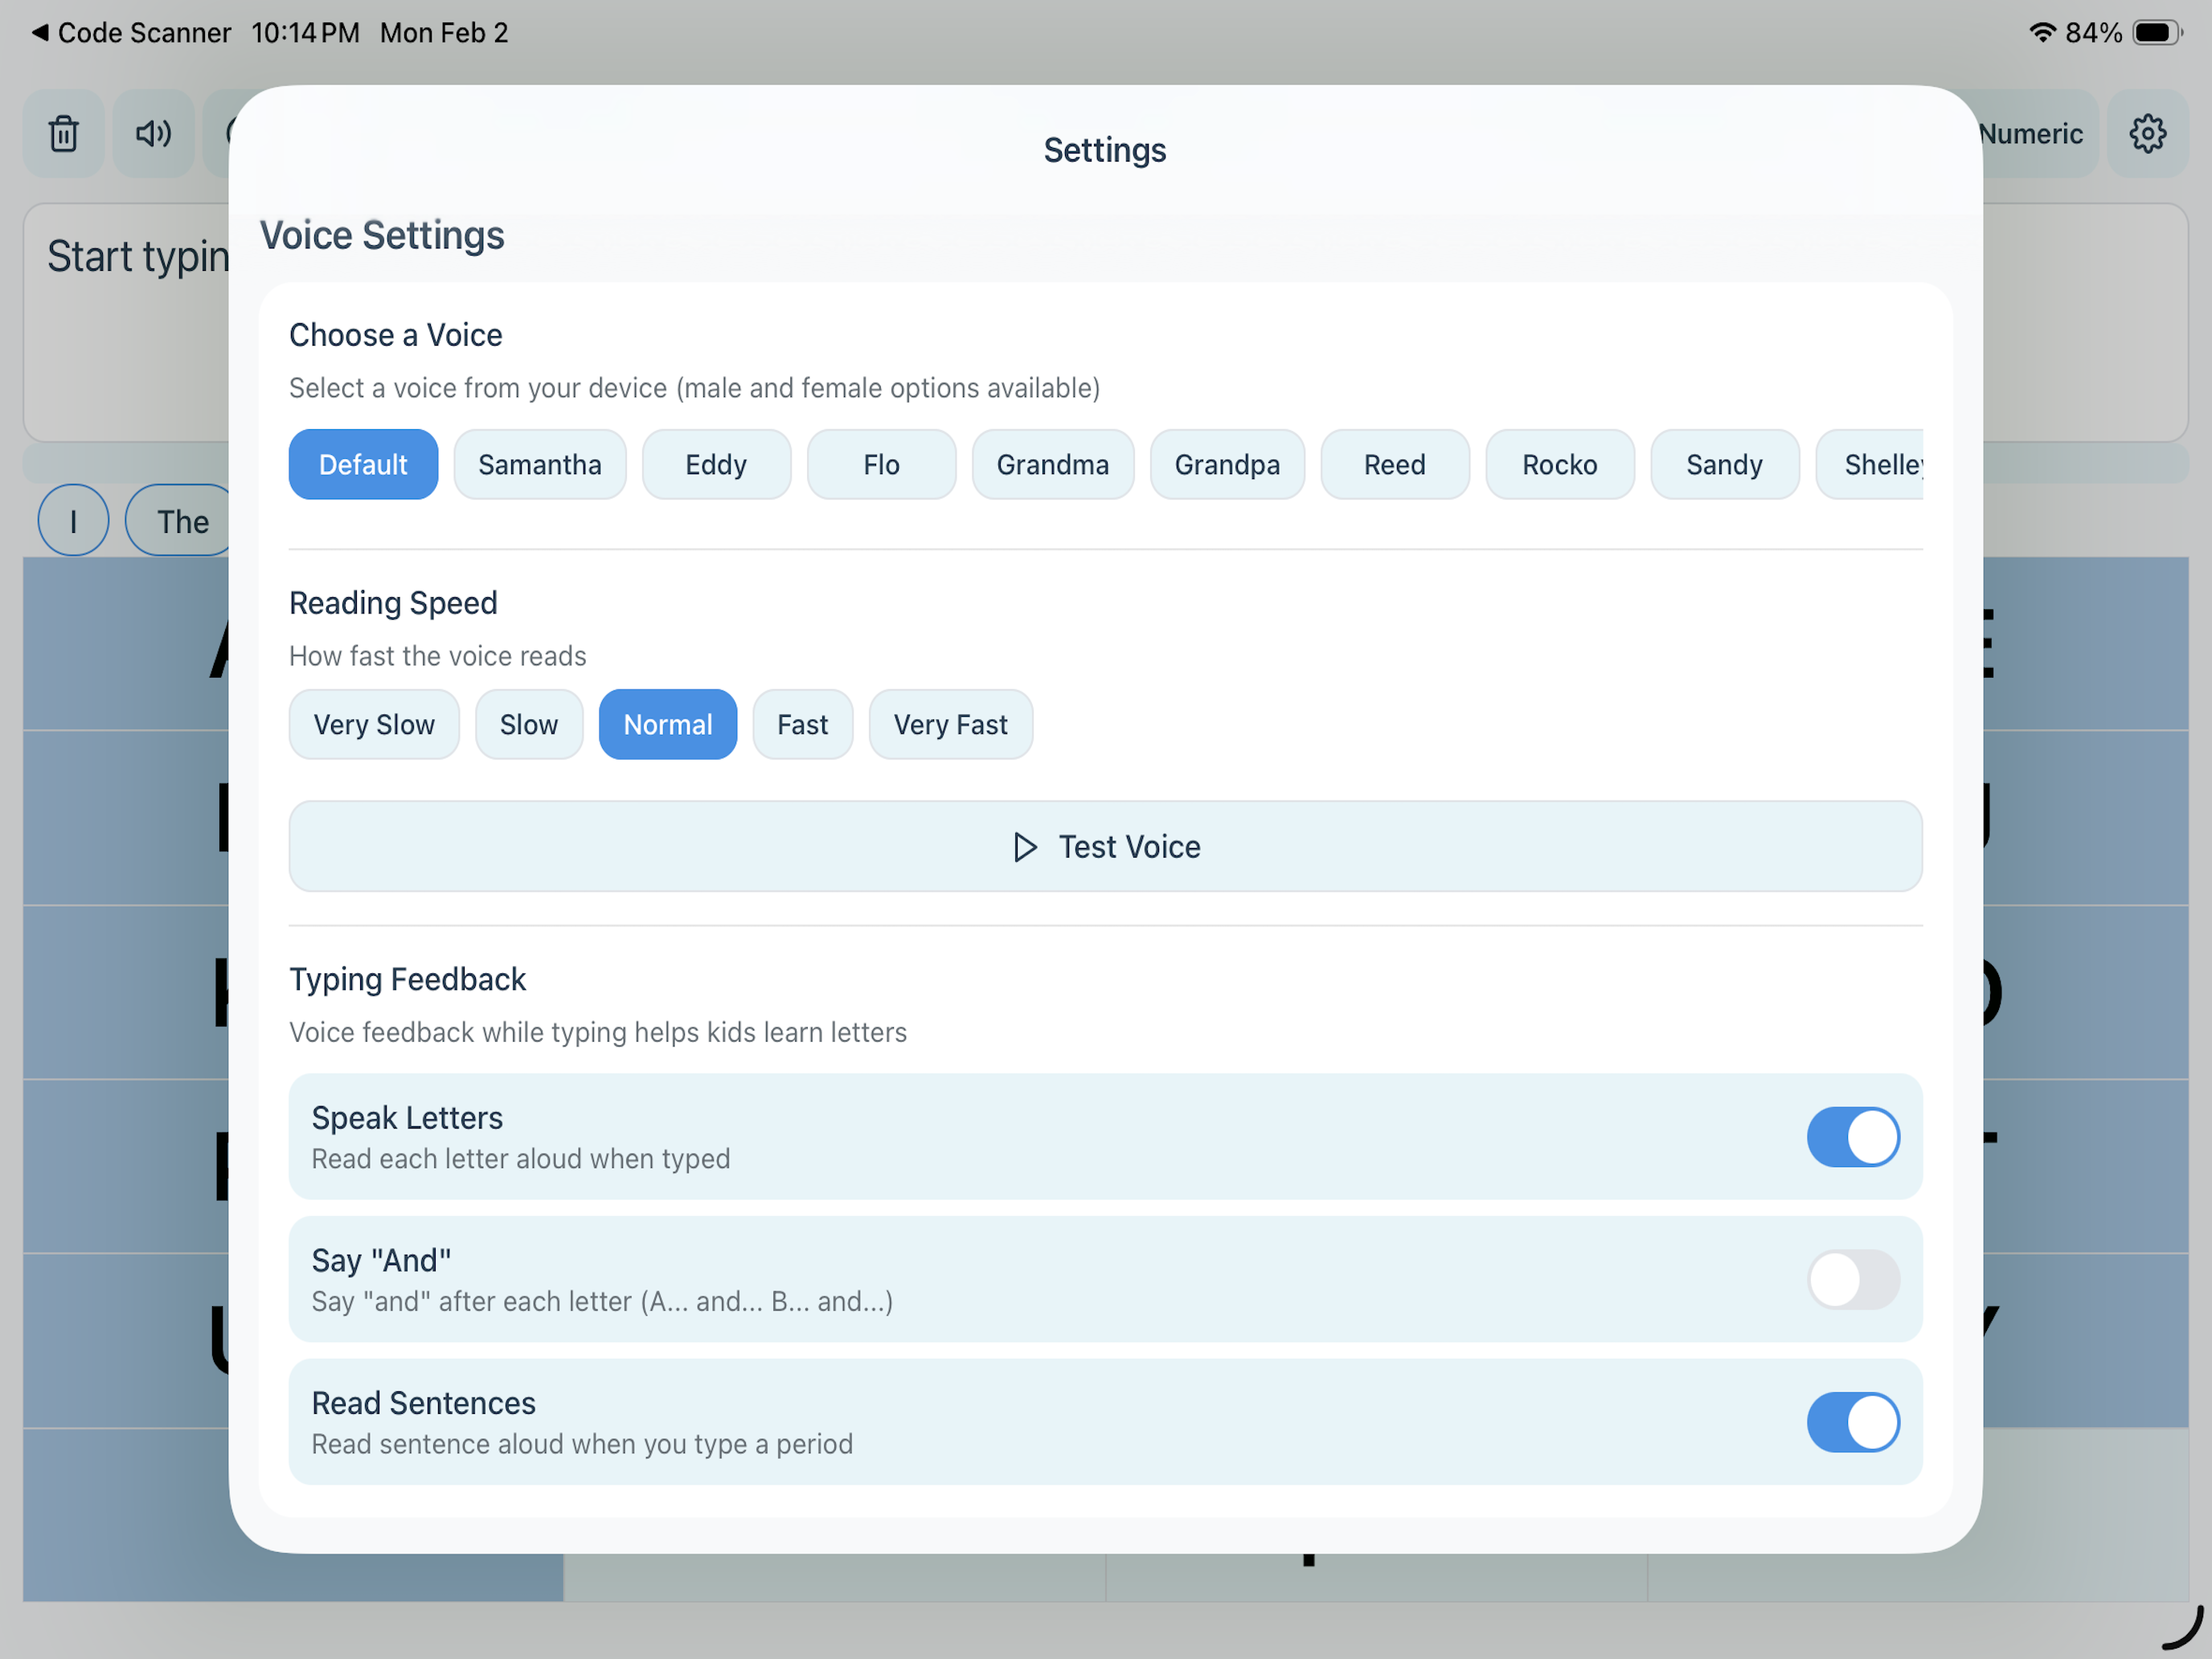Image resolution: width=2212 pixels, height=1659 pixels.
Task: Tap the Start typing text field
Action: (x=127, y=323)
